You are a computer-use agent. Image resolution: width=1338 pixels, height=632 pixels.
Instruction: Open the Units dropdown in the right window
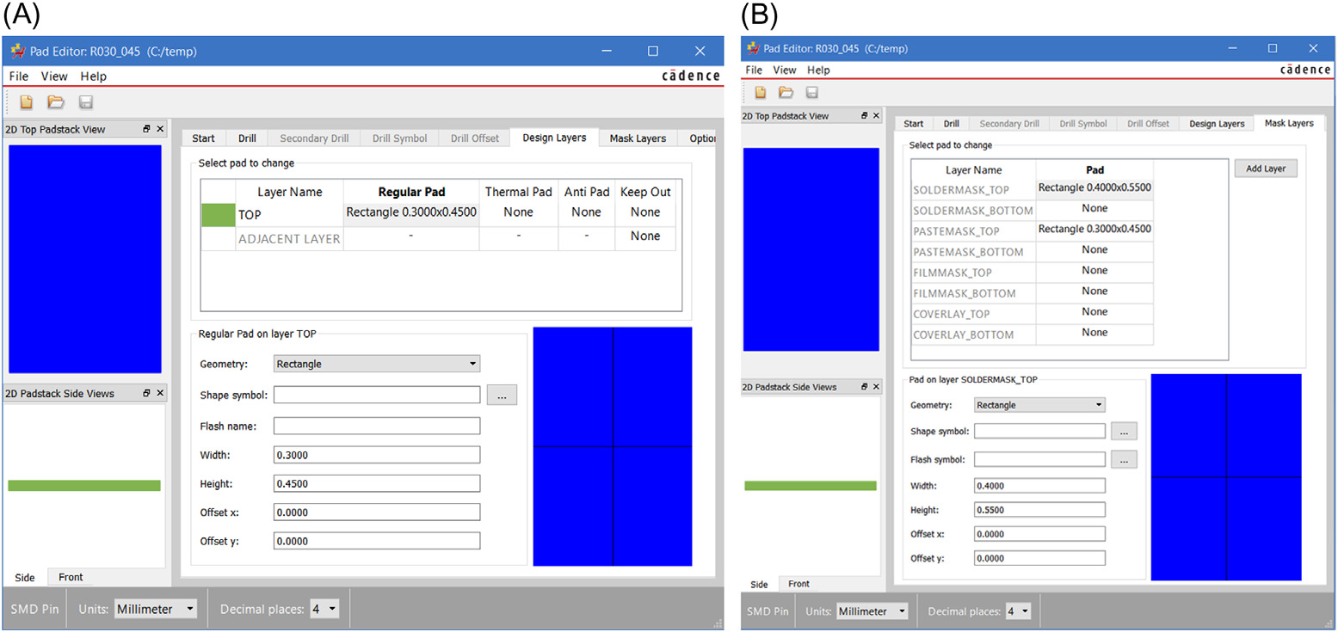point(872,611)
